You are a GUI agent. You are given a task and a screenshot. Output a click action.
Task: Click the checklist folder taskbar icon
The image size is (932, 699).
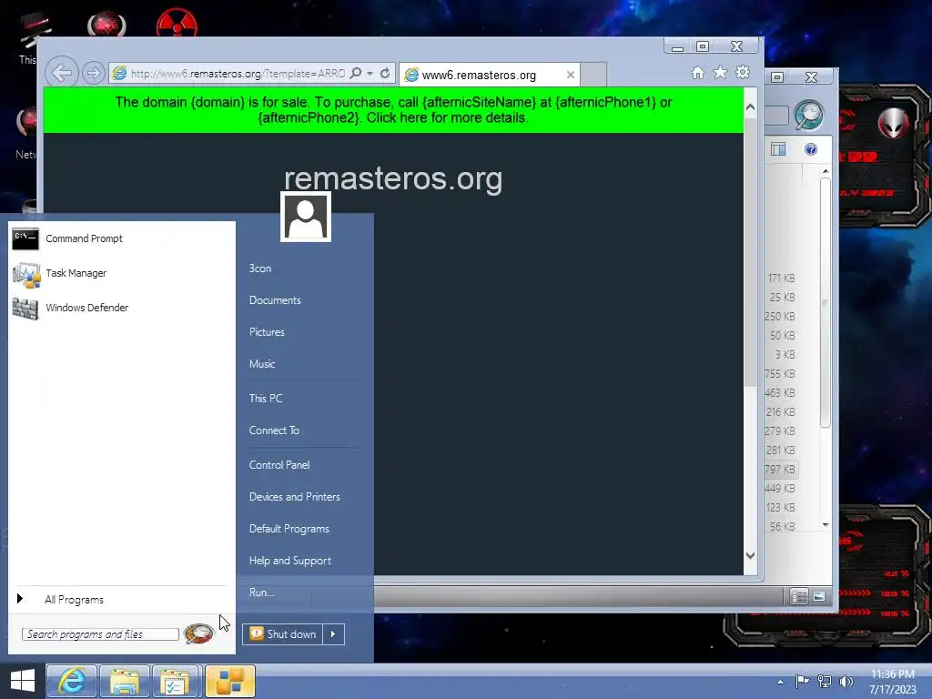tap(176, 681)
